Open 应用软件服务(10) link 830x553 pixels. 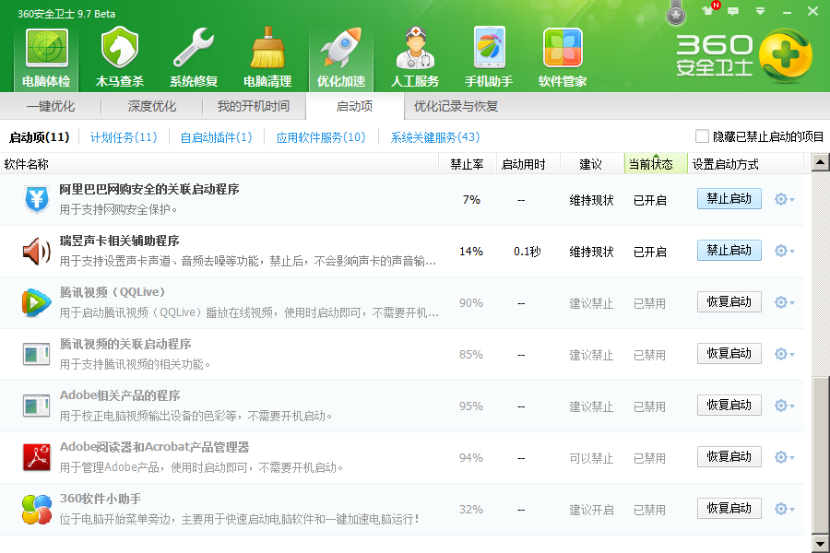[x=321, y=137]
